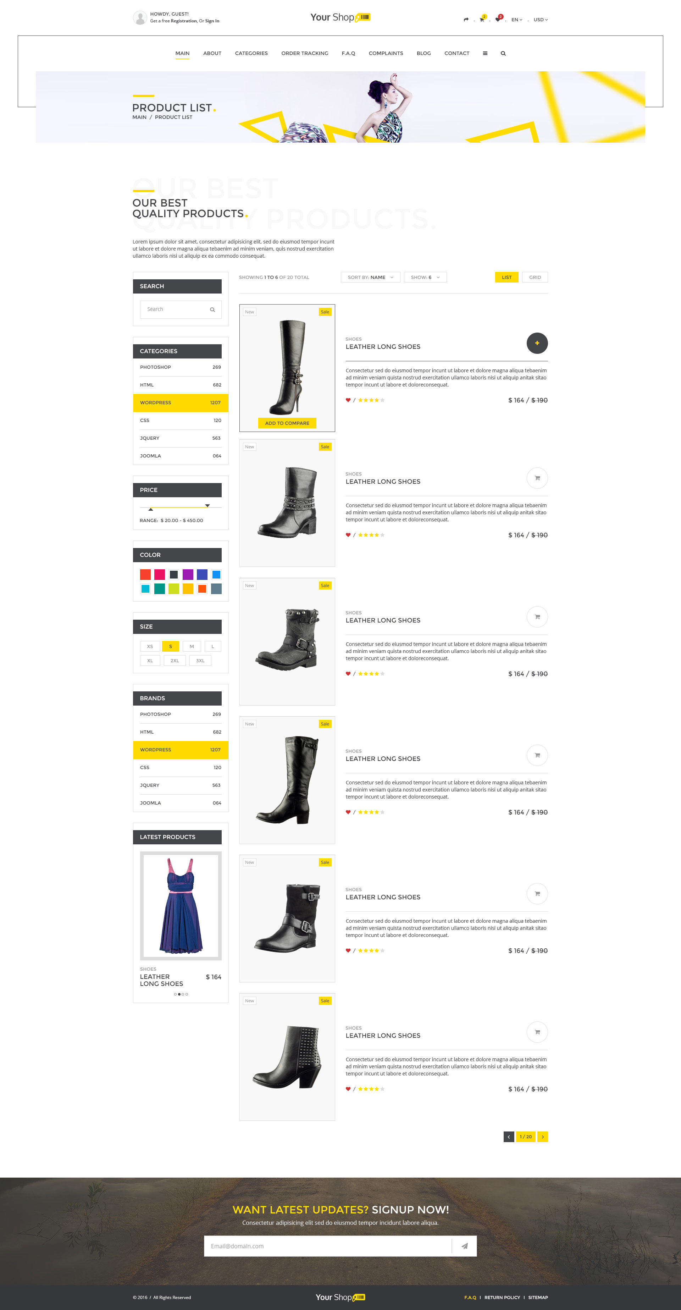The image size is (681, 1310).
Task: Open the SHOW: 6 dropdown
Action: [x=425, y=277]
